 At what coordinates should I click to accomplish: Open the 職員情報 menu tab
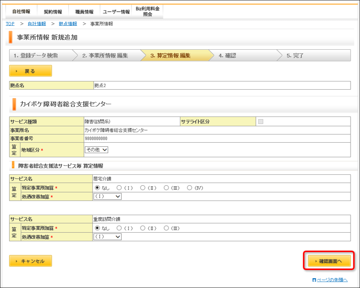[x=84, y=12]
